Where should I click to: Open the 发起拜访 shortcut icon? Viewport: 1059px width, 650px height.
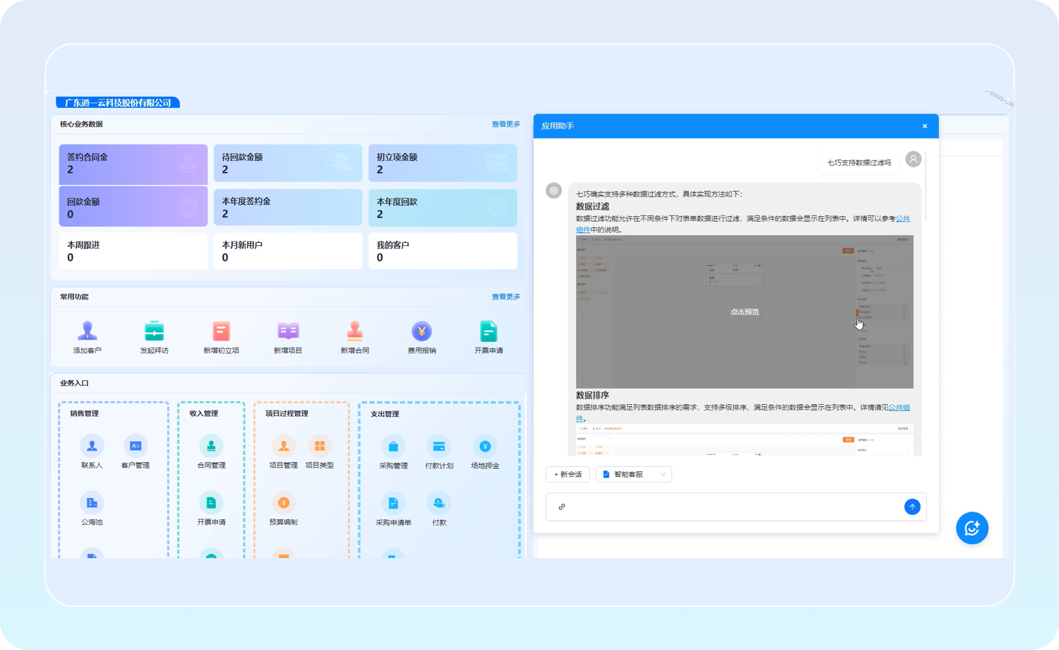point(154,331)
